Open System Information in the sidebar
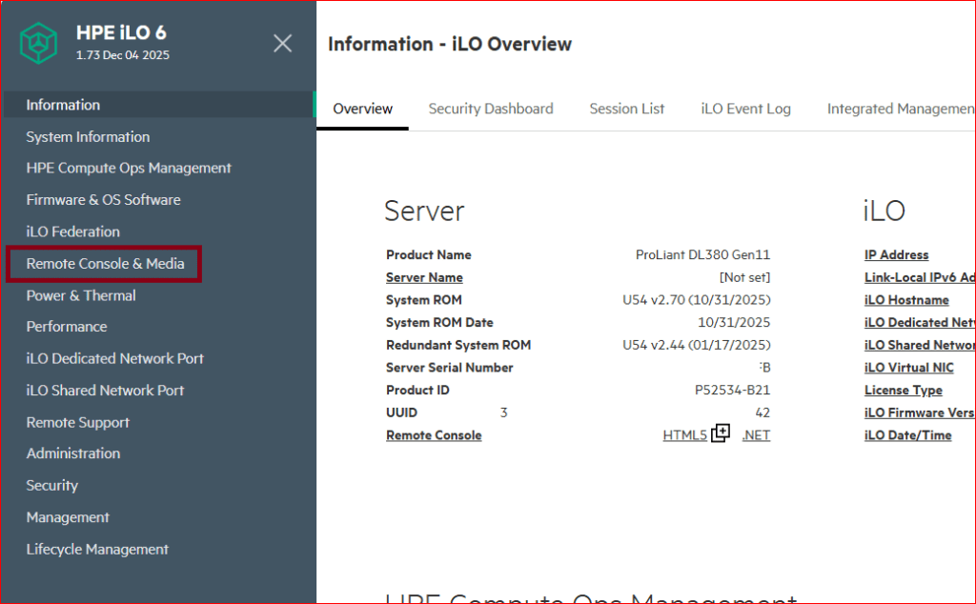Screen dimensions: 976x604 coord(88,136)
